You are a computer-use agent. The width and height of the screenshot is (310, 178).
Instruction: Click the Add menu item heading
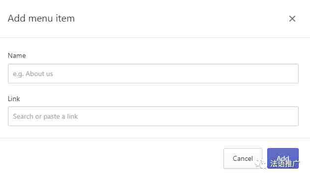(x=41, y=18)
